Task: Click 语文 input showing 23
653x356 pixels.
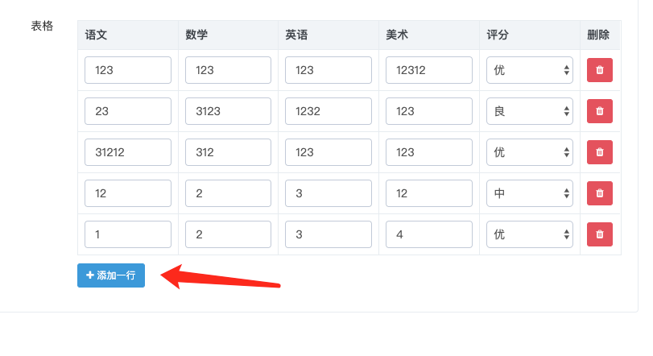Action: [x=128, y=111]
